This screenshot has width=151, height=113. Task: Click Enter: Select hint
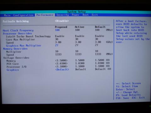coord(125,89)
